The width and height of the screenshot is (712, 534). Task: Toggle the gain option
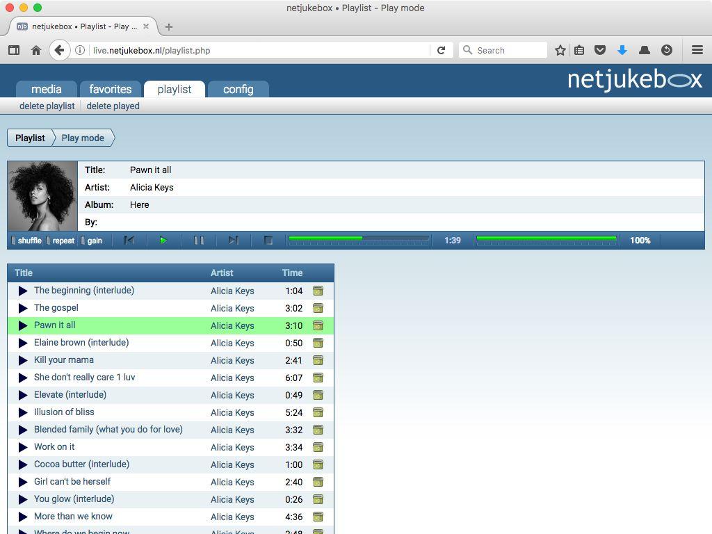92,241
